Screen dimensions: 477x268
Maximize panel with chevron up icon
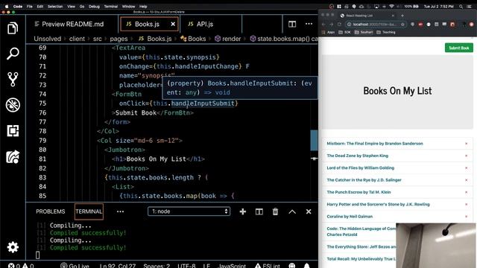(292, 211)
